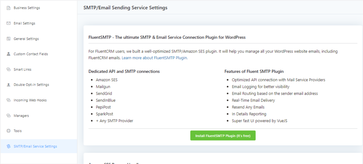Screen dimensions: 363x164
Task: Click Features of Fluent SMTP Plugin heading
Action: (x=254, y=71)
